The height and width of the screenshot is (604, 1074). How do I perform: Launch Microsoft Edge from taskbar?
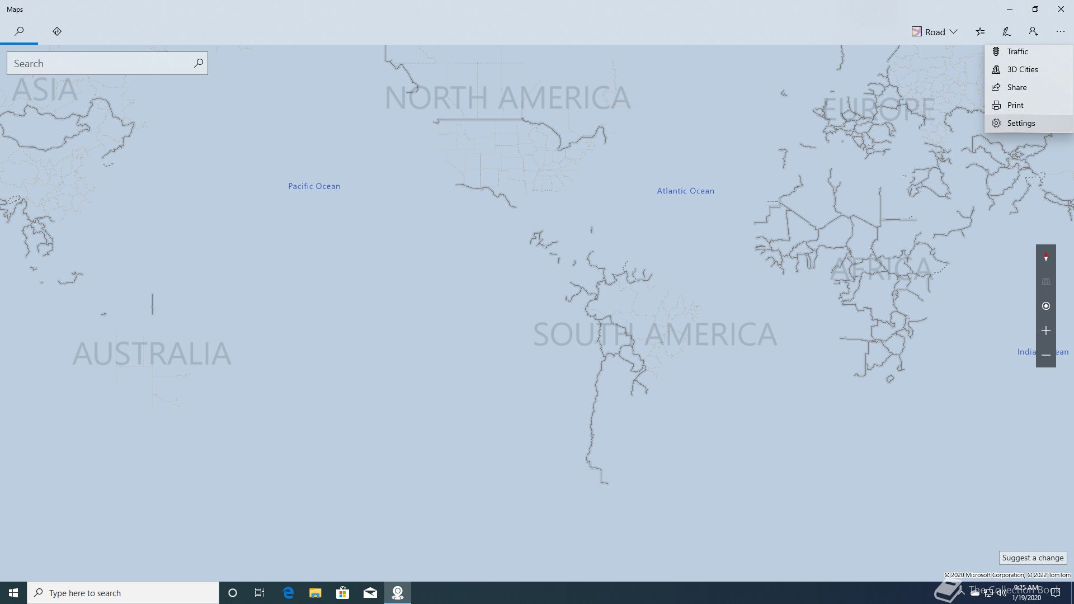click(288, 593)
